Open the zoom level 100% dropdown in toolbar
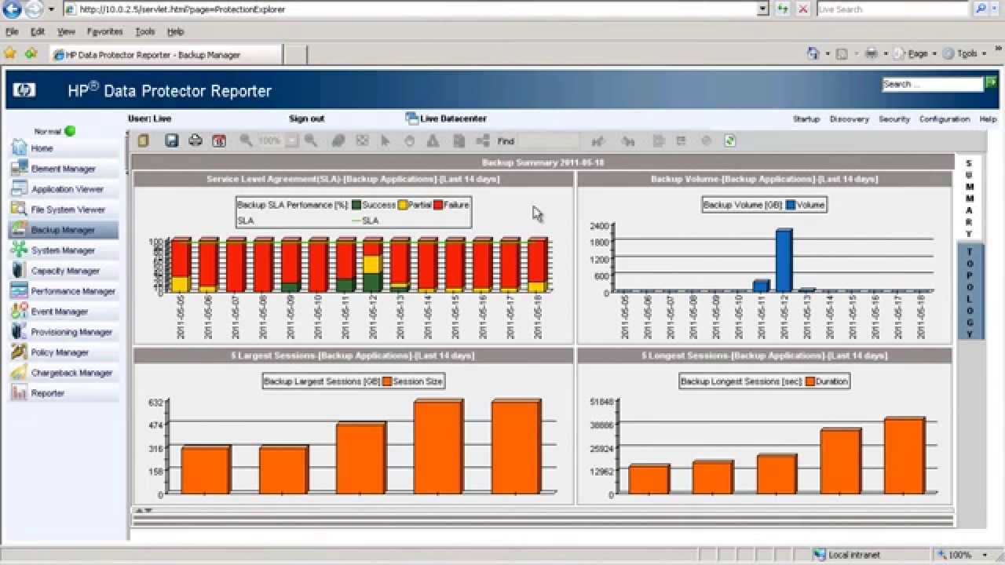The width and height of the screenshot is (1005, 565). coord(291,141)
